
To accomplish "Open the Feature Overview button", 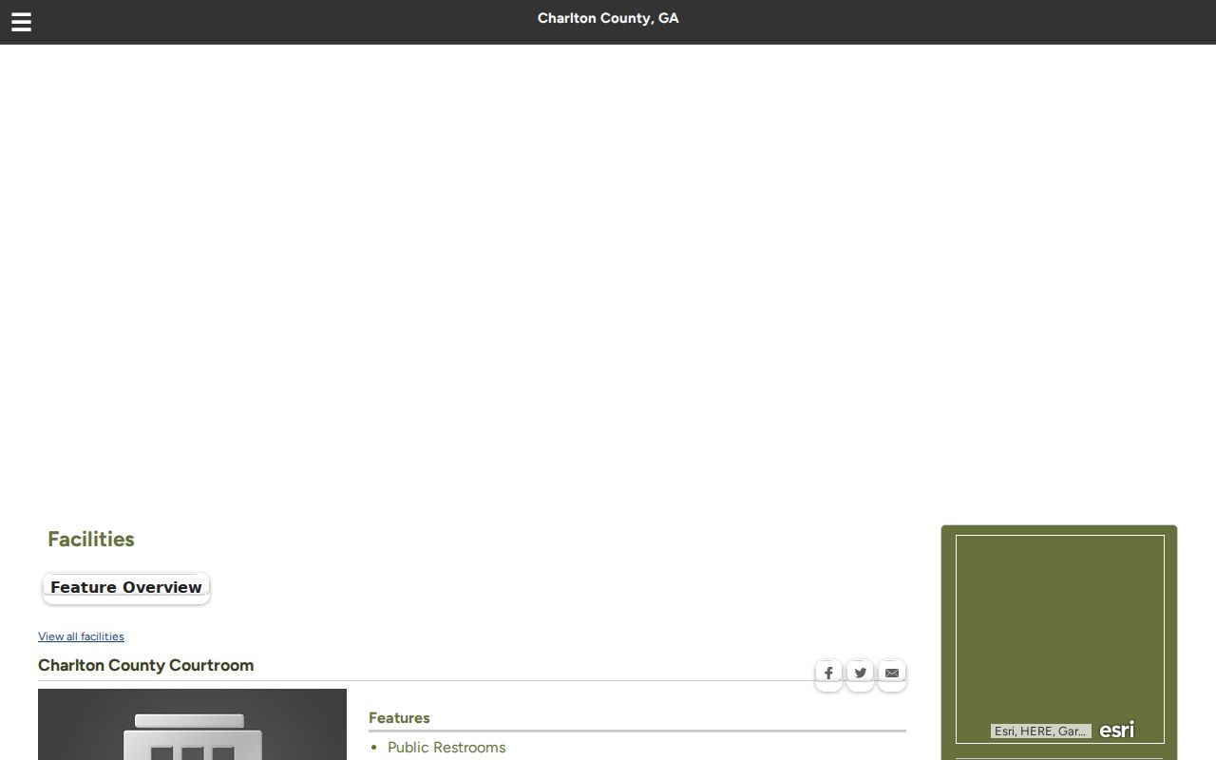I will [126, 587].
